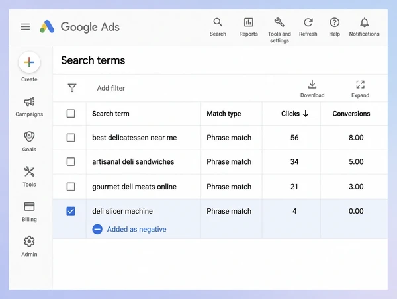397x299 pixels.
Task: Click Phrase match in artisanal deli row
Action: tap(229, 161)
